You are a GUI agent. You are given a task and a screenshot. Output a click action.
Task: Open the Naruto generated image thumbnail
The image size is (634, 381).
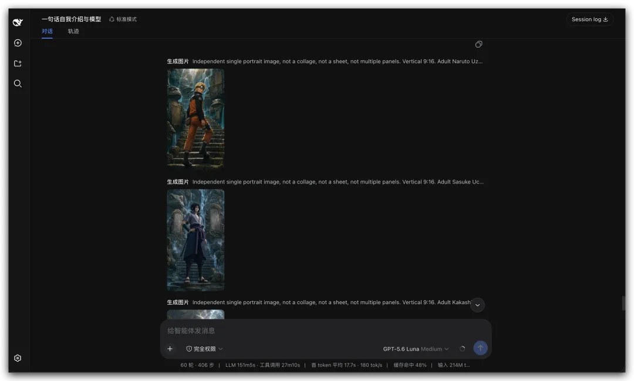[195, 117]
